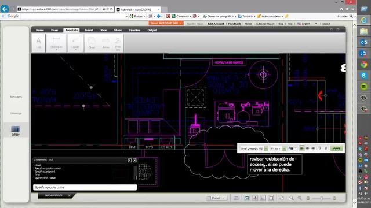
Task: Align text right in text toolbar
Action: tap(313, 148)
